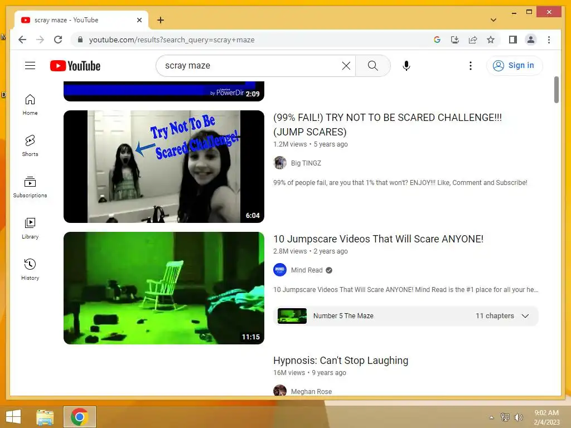Click the install/download icon in address bar
Screen dimensions: 571x428
click(x=455, y=40)
